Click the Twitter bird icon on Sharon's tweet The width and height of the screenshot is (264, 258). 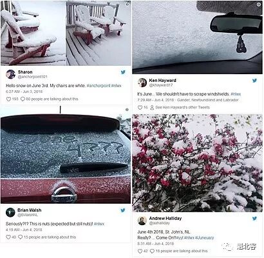(x=123, y=72)
